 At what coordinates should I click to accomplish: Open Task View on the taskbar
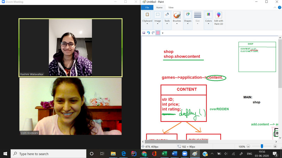[x=102, y=154]
